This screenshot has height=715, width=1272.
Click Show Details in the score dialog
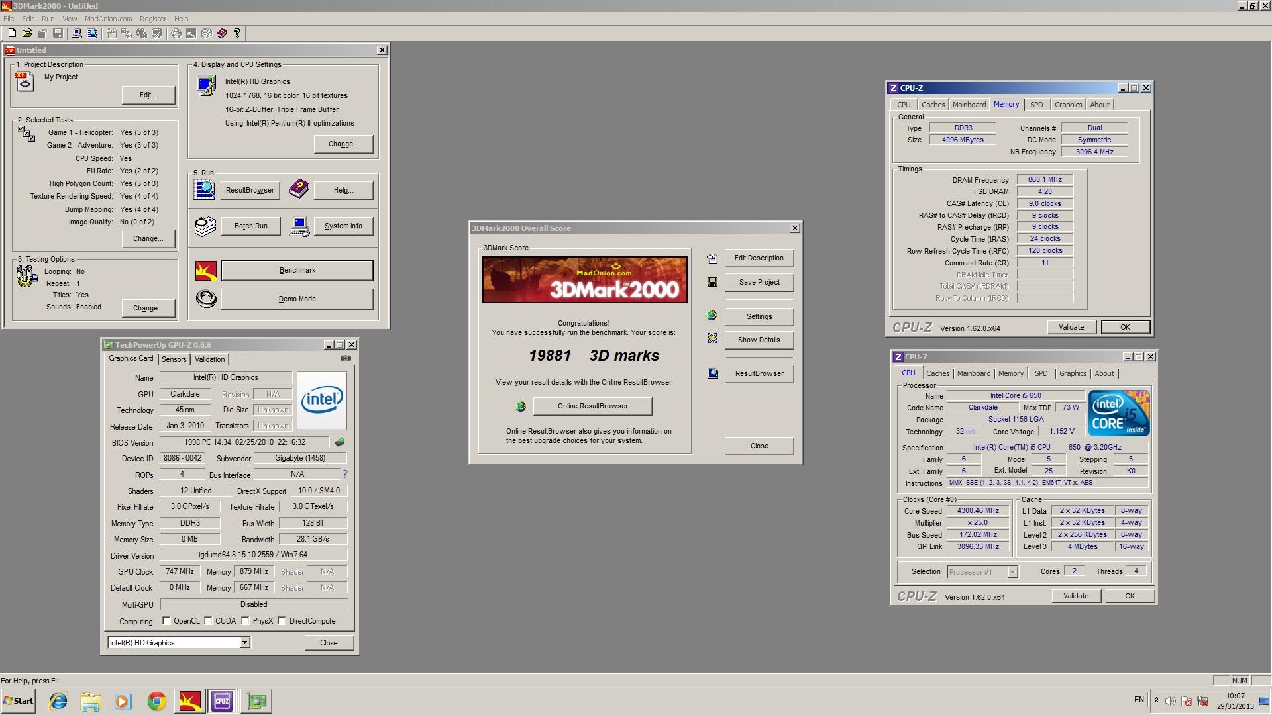[x=759, y=340]
